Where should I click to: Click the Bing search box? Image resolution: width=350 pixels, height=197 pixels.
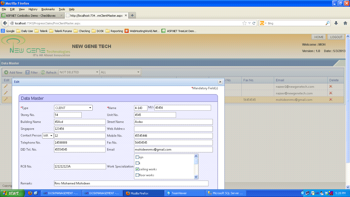click(x=295, y=23)
